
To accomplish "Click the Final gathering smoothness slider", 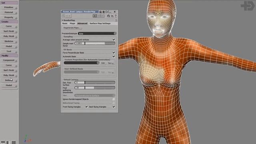I will [x=100, y=88].
